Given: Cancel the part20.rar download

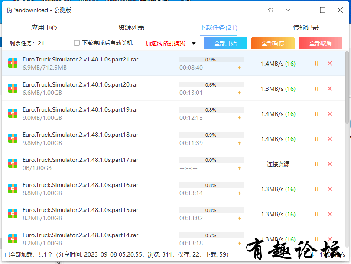Looking at the screenshot, I should [329, 89].
